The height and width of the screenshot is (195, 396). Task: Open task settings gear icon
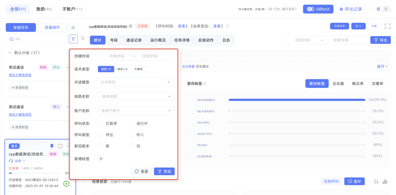pyautogui.click(x=73, y=28)
